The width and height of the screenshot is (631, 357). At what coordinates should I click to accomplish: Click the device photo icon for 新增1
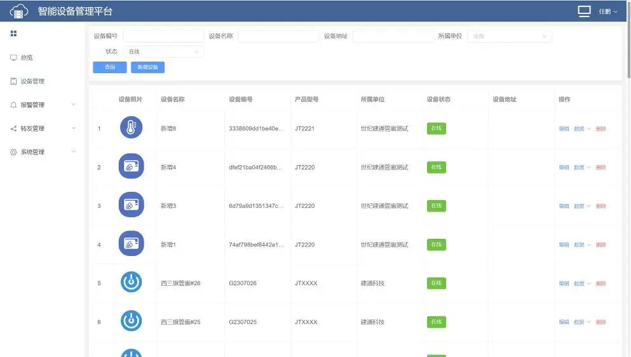131,243
